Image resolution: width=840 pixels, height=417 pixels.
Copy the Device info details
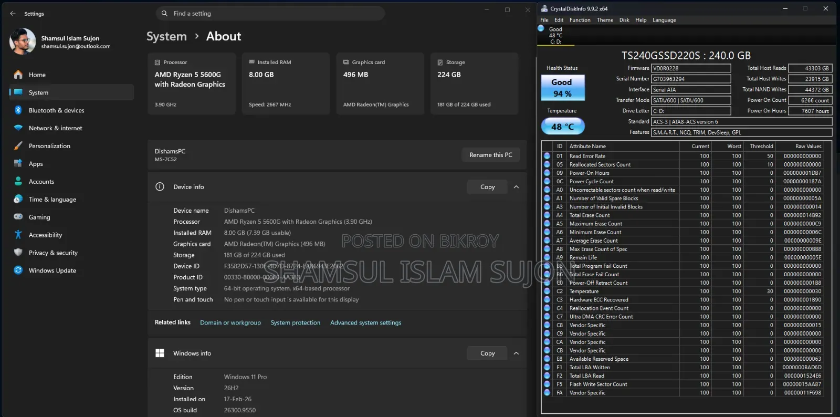click(487, 187)
